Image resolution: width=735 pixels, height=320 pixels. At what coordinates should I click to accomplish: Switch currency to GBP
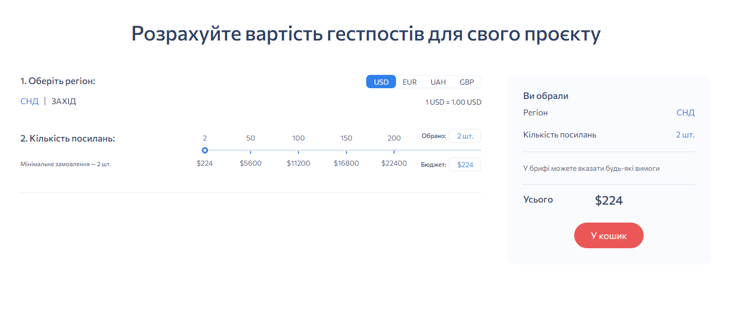(x=466, y=82)
